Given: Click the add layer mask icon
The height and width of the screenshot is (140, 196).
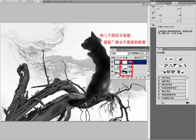Looking at the screenshot, I should coord(127,77).
